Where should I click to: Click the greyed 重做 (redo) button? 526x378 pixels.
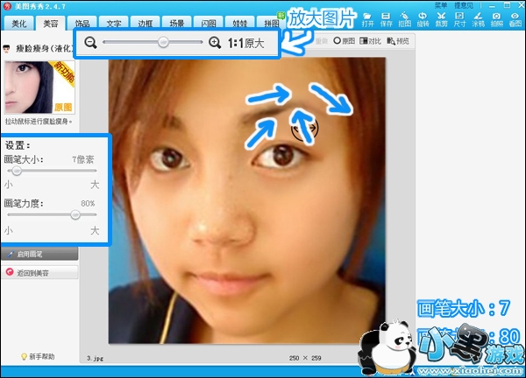(322, 41)
